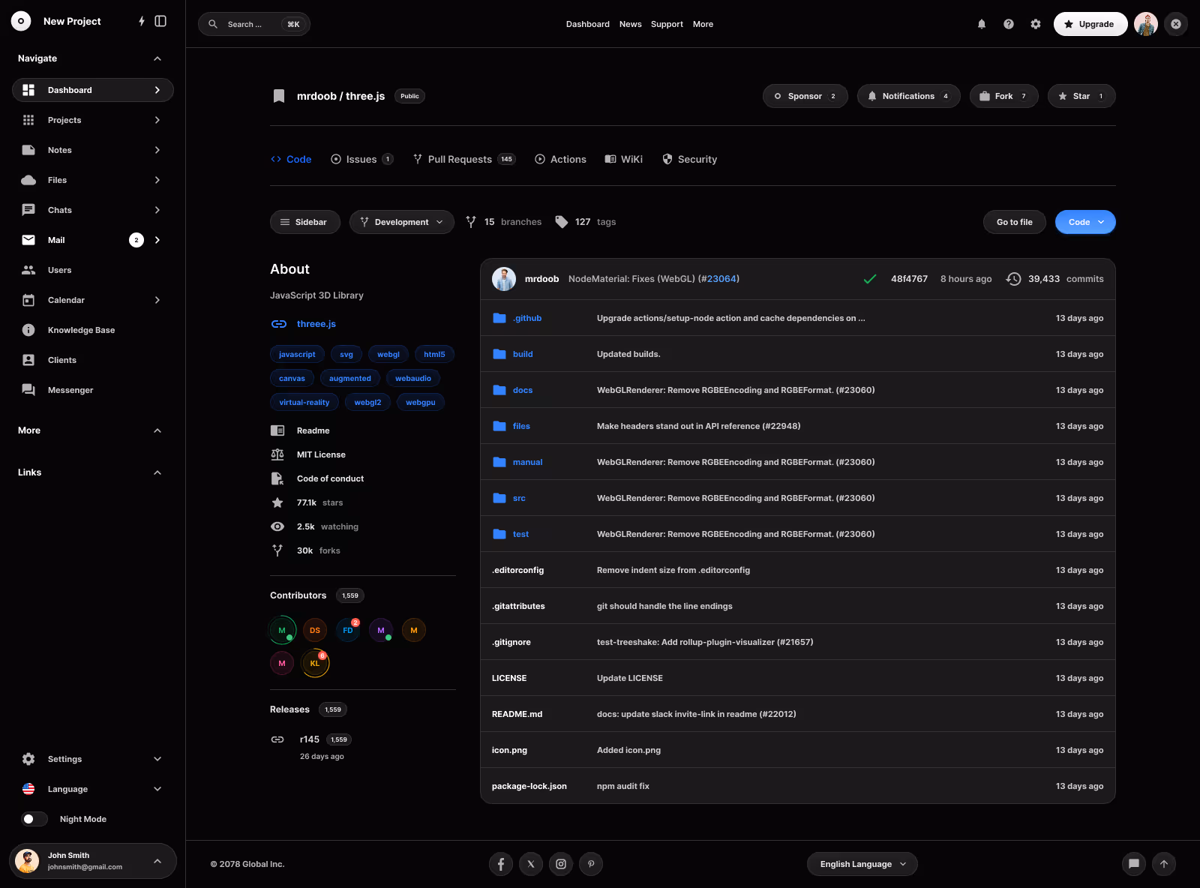Expand the John Smith account menu

[93, 861]
